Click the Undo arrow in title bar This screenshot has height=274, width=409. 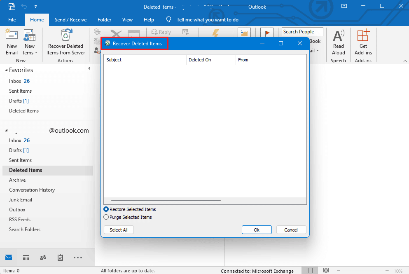click(x=24, y=6)
